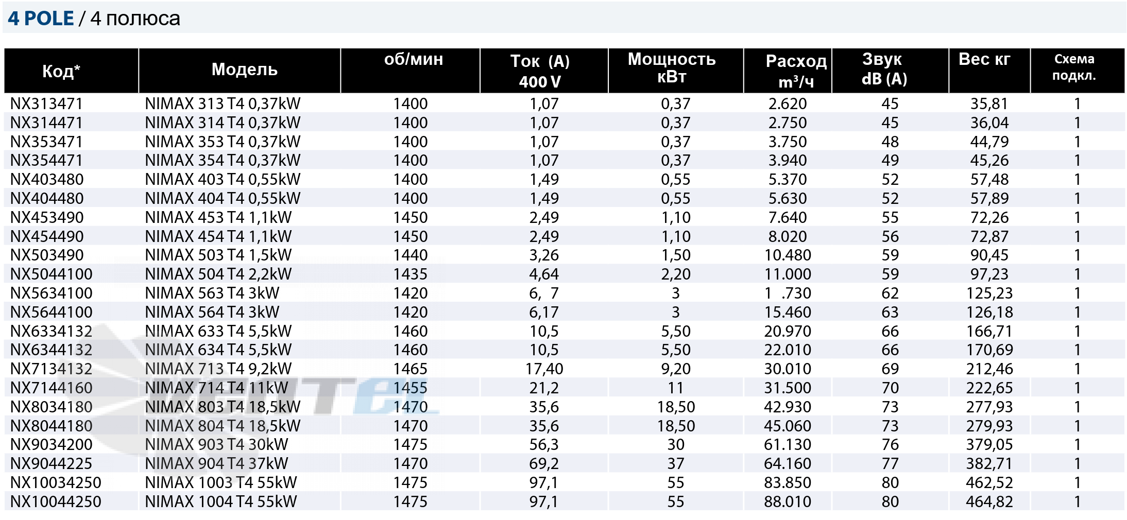Click model 'NIMAX 564 T4 3kW'
This screenshot has width=1127, height=520.
click(212, 312)
